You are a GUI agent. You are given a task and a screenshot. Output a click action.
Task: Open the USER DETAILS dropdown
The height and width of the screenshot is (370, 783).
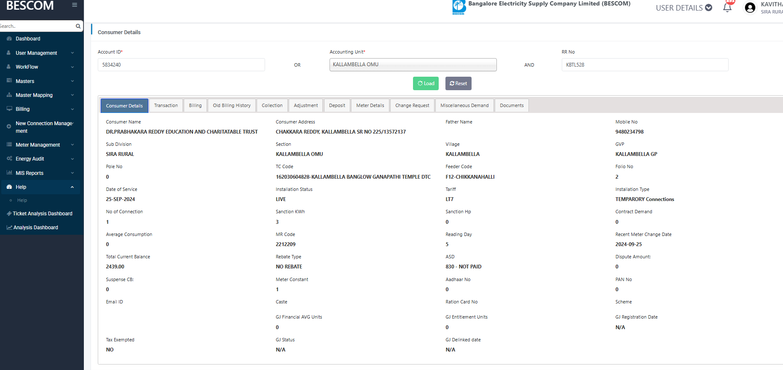point(684,8)
